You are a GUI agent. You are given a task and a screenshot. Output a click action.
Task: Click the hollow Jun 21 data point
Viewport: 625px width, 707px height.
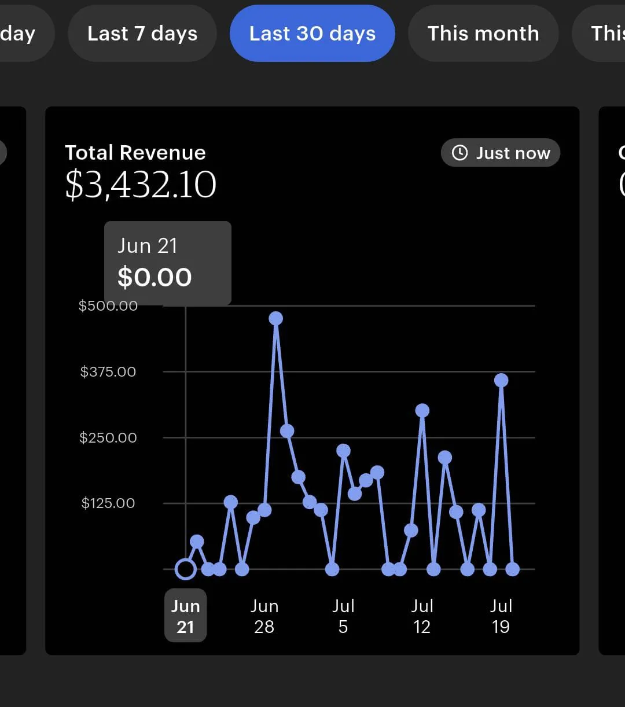pos(185,569)
